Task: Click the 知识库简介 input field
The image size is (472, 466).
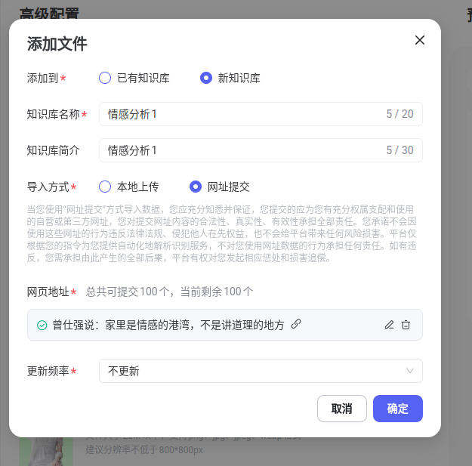Action: [x=261, y=150]
